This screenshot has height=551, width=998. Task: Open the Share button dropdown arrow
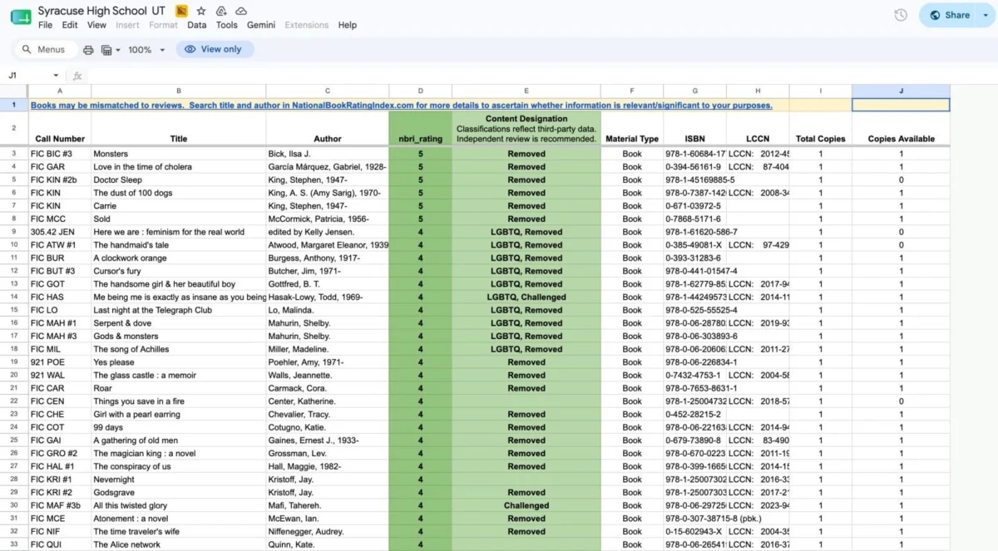coord(987,15)
